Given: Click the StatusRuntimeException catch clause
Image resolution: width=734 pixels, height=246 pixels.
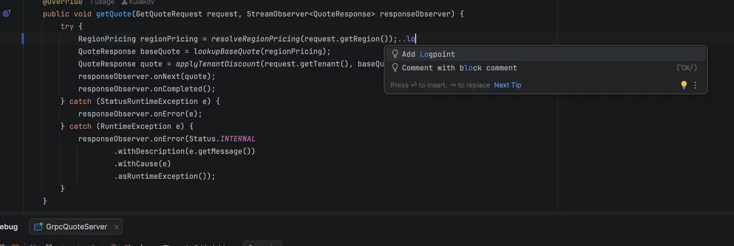Looking at the screenshot, I should tap(141, 102).
